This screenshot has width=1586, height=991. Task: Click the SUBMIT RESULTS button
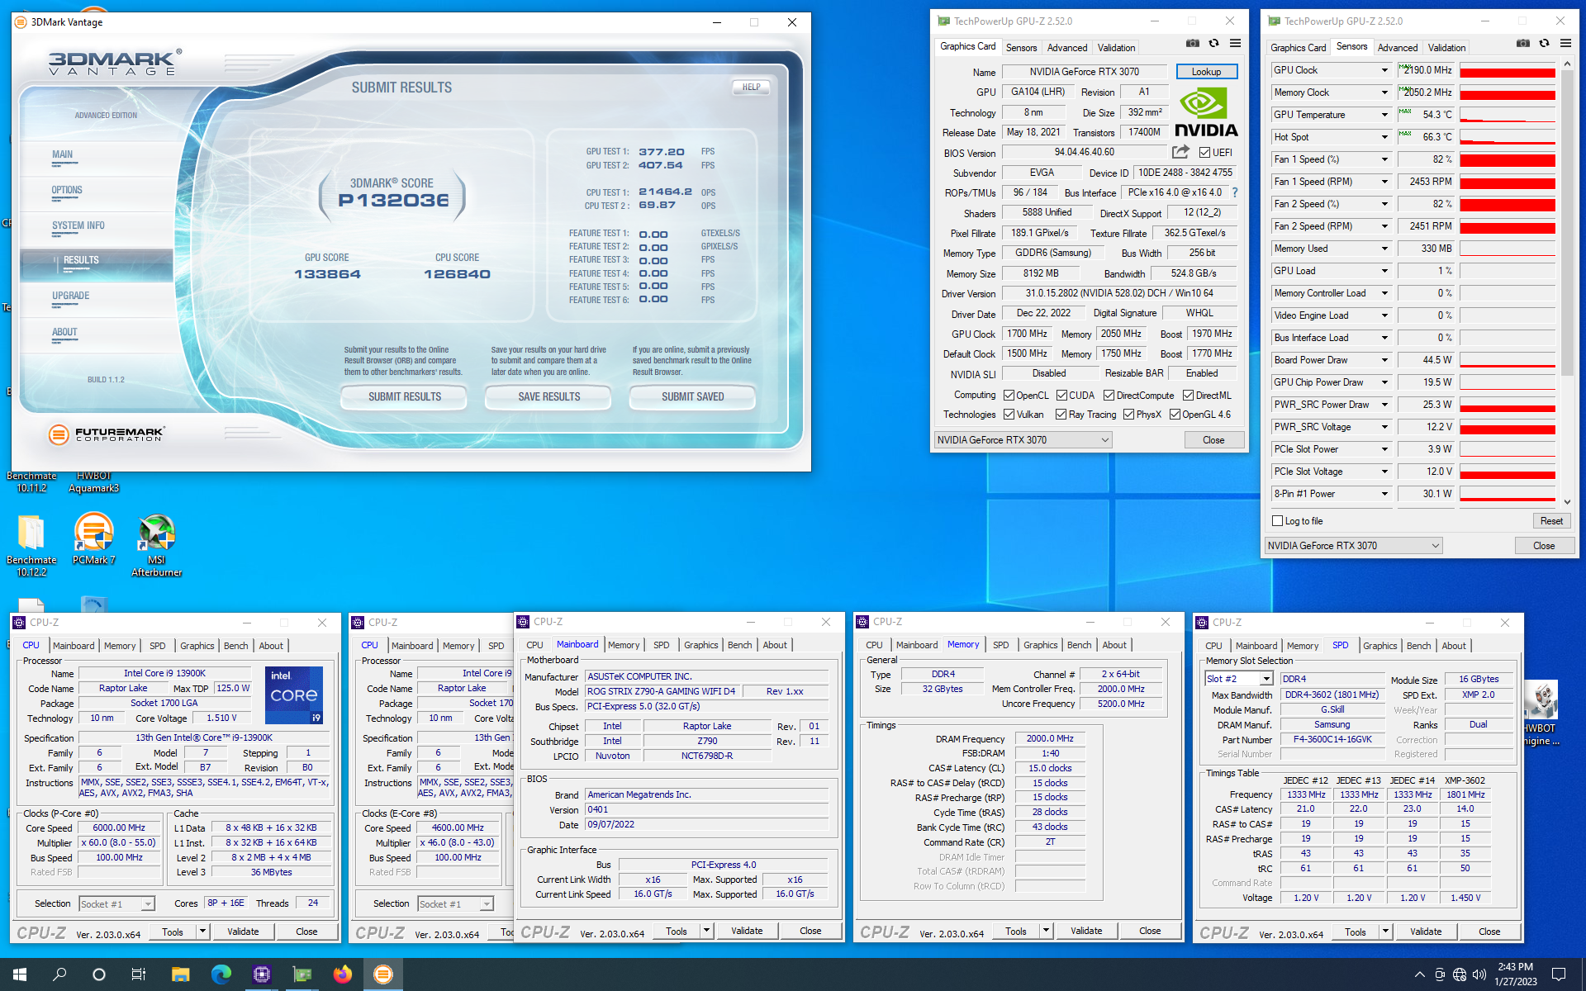coord(404,397)
